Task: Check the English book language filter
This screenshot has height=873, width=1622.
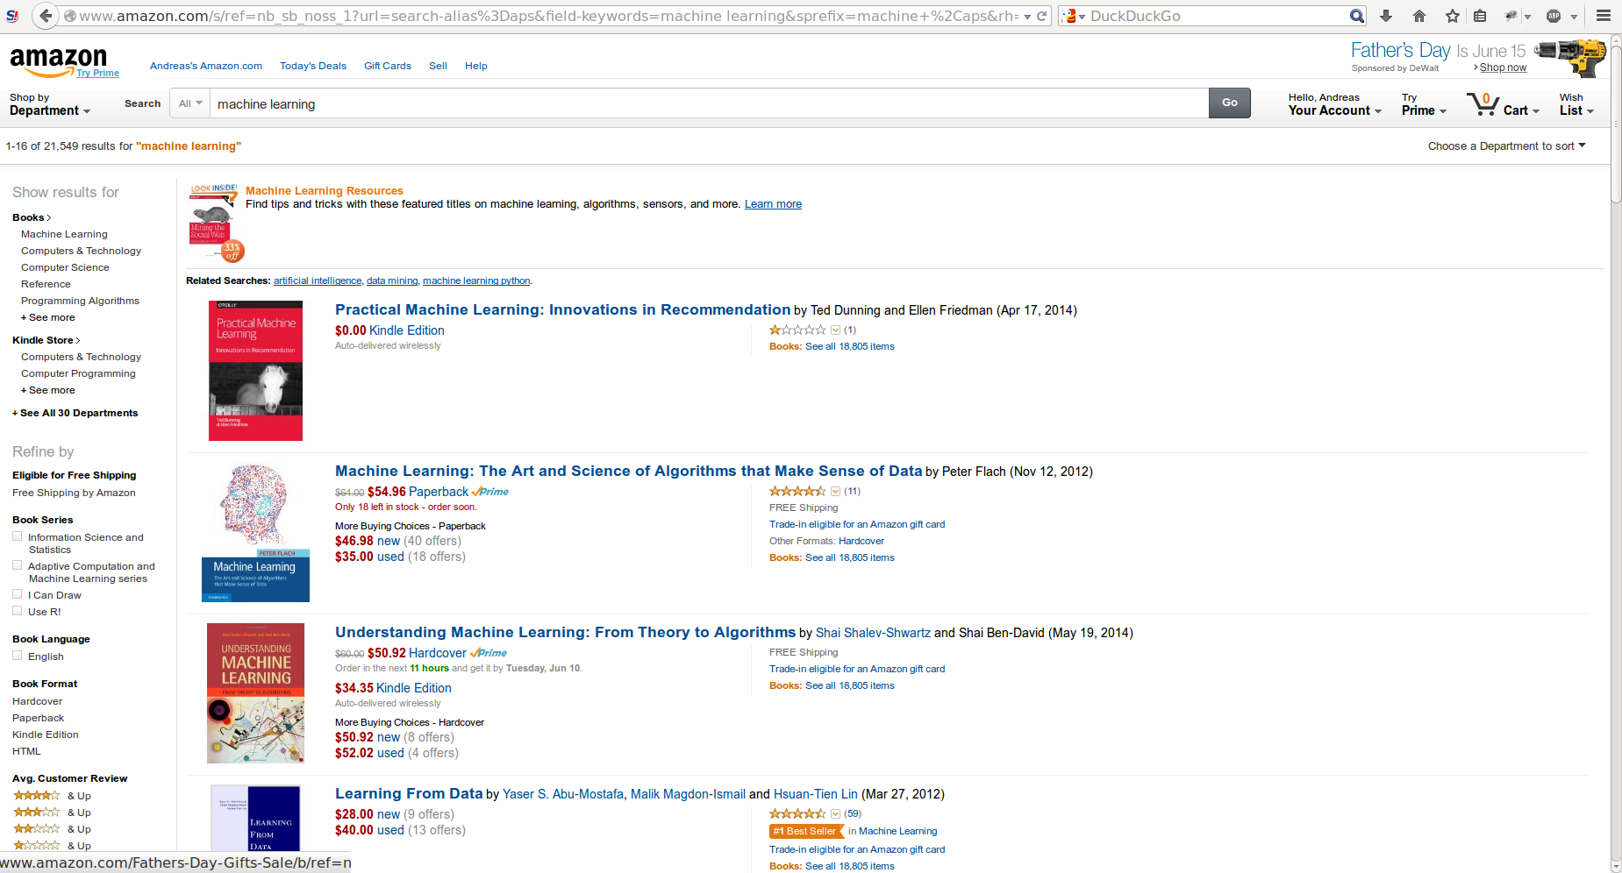Action: point(18,656)
